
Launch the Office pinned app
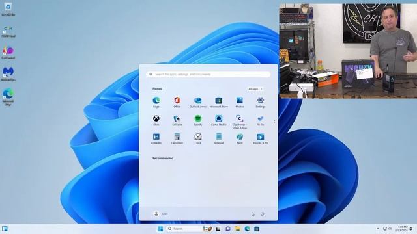click(177, 102)
